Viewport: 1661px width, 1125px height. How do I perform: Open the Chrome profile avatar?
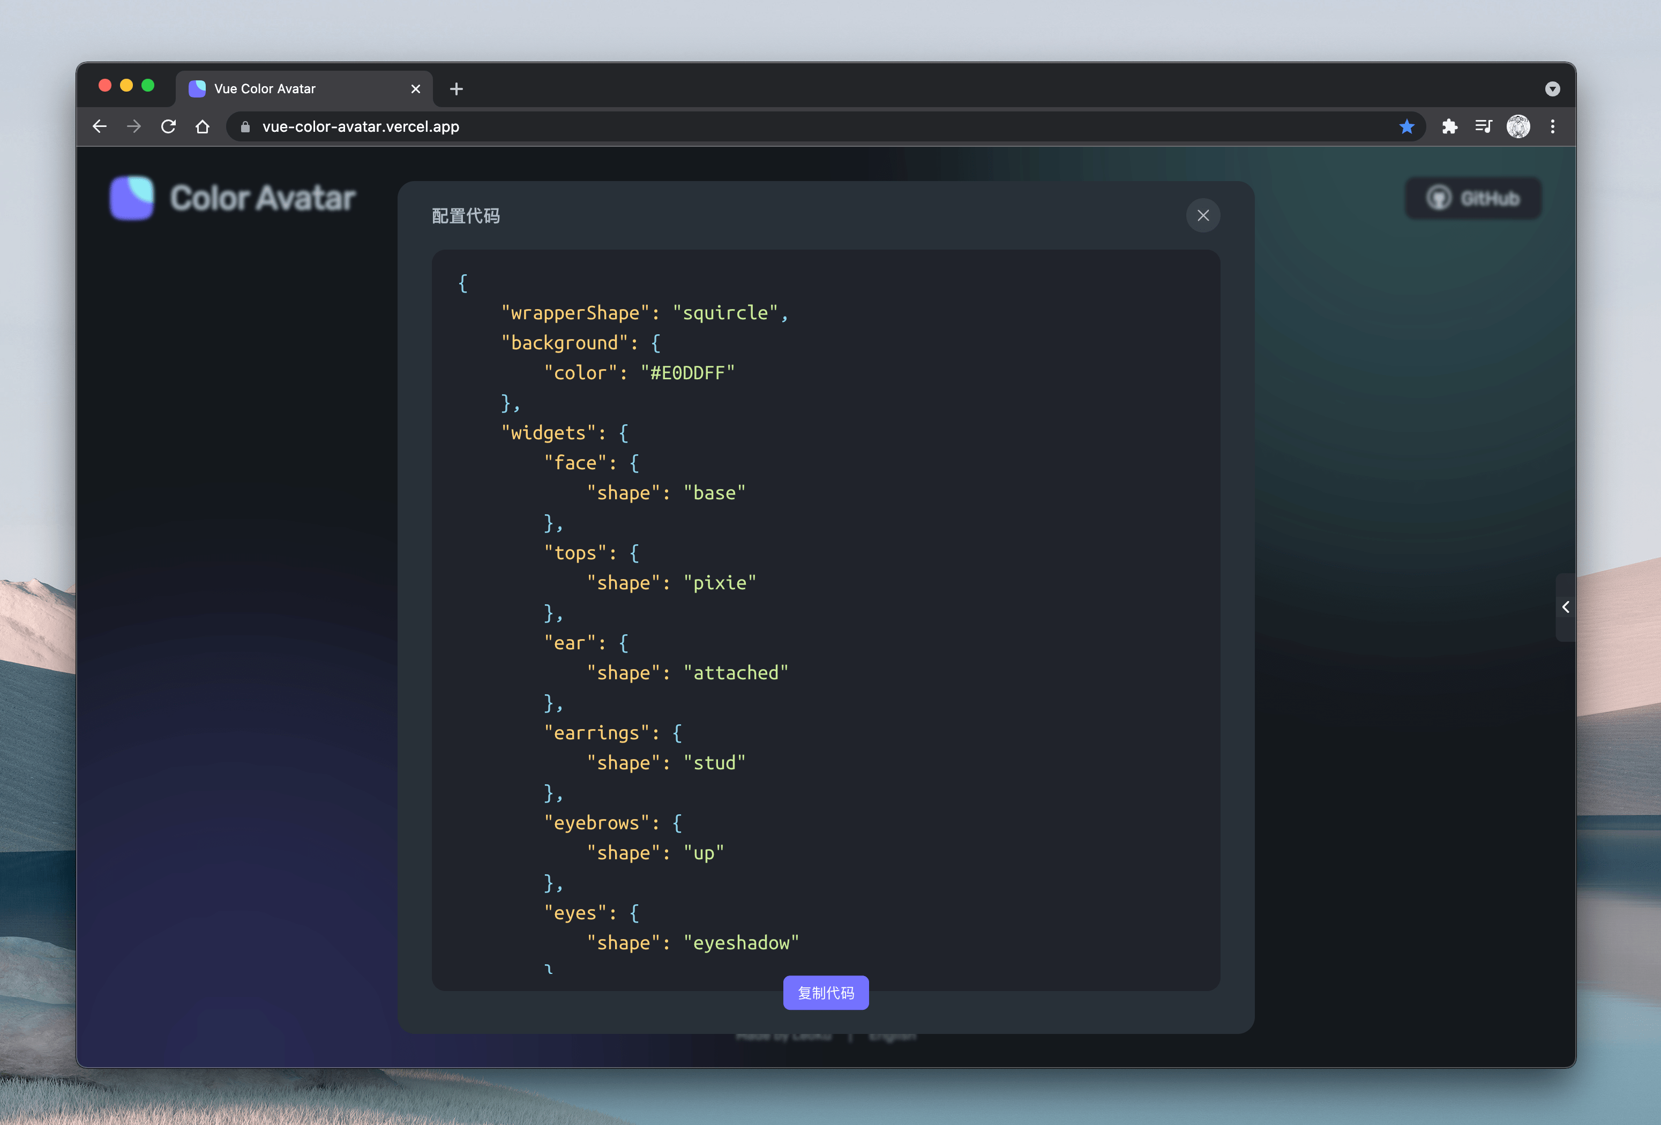click(1518, 126)
